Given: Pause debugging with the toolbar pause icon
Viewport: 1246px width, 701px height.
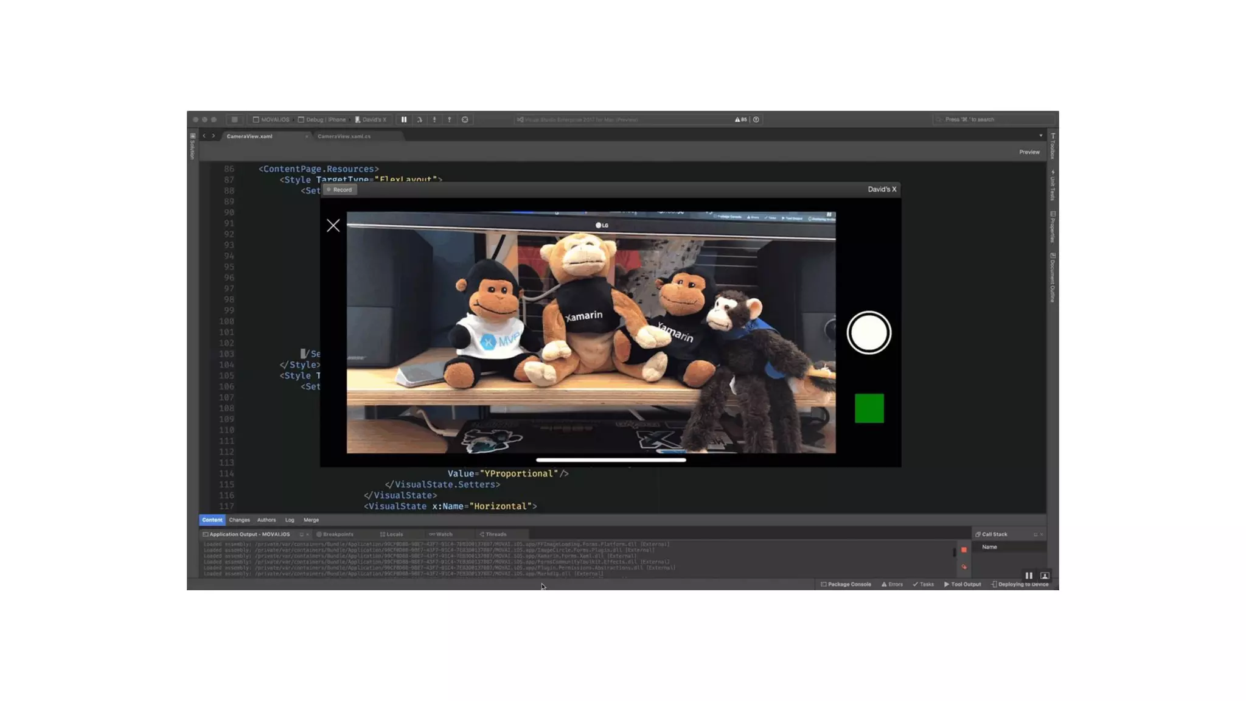Looking at the screenshot, I should click(403, 120).
